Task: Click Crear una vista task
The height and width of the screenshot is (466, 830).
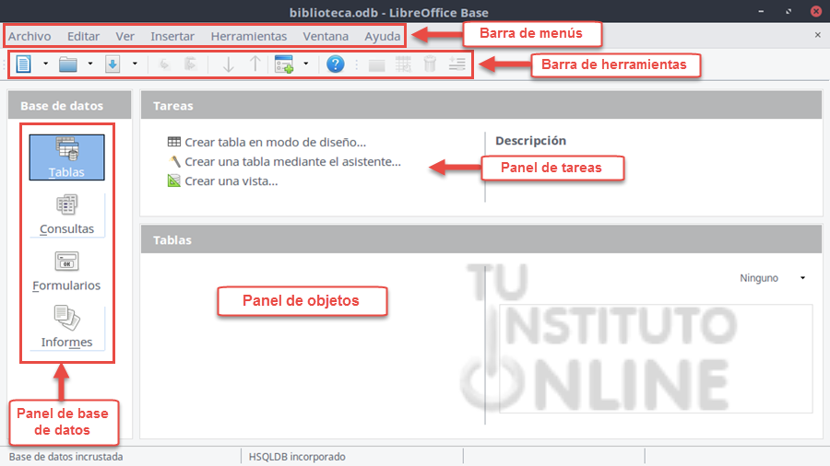Action: tap(222, 181)
